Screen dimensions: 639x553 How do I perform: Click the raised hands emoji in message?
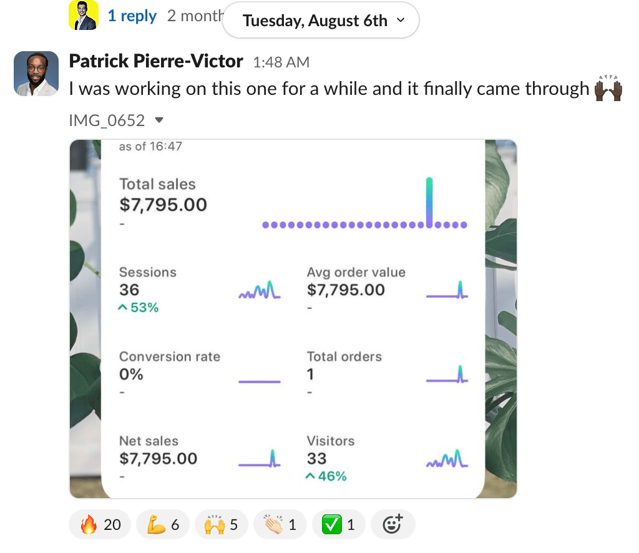608,89
